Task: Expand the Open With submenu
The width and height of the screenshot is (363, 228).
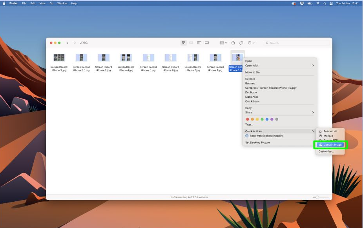Action: click(279, 66)
